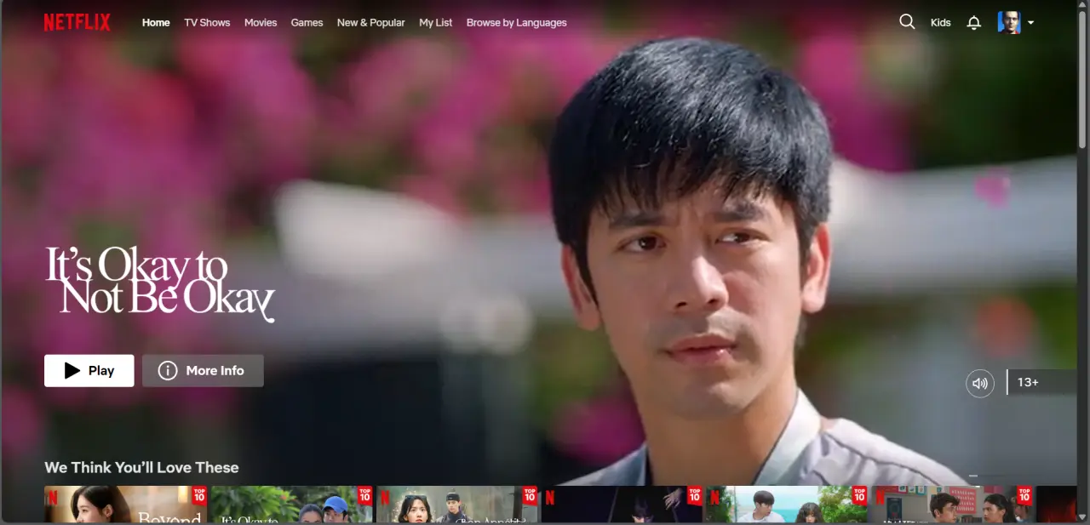Click the Netflix logo
This screenshot has height=525, width=1090.
click(77, 23)
